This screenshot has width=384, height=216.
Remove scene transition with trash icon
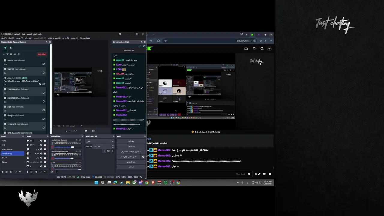coord(108,151)
